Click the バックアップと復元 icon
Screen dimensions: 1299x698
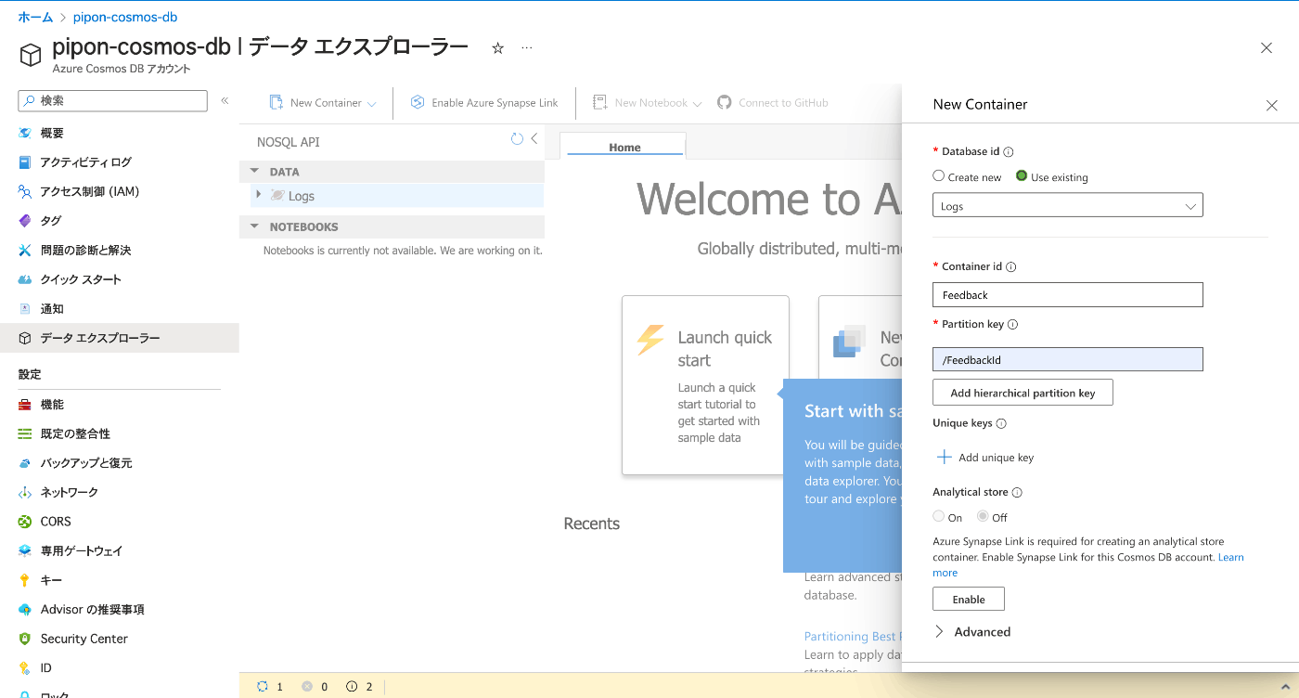[x=25, y=463]
